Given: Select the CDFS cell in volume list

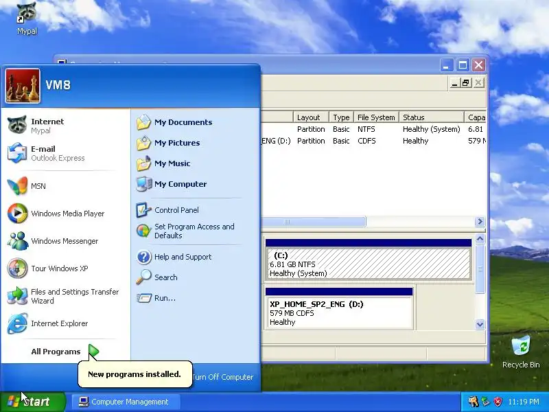Looking at the screenshot, I should tap(366, 141).
